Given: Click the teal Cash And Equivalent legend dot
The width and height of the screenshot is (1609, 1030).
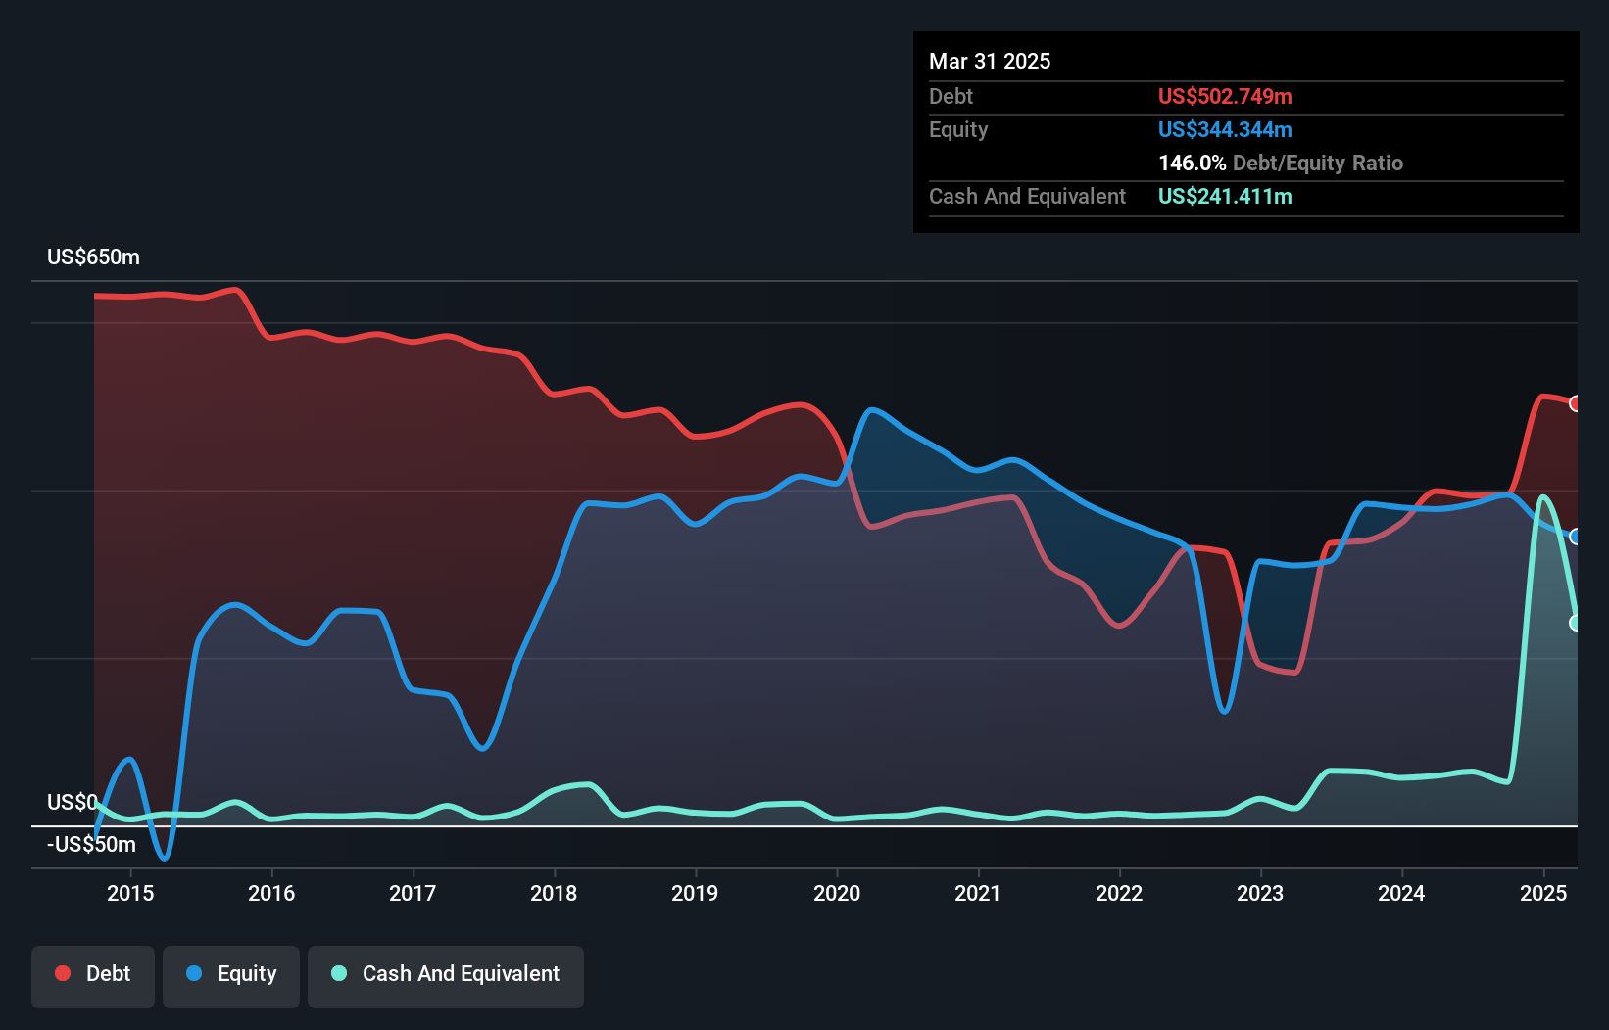Looking at the screenshot, I should coord(339,973).
